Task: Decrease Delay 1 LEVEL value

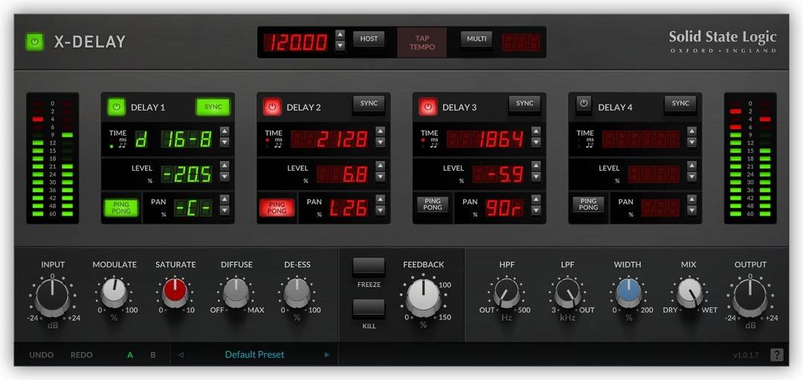Action: (x=225, y=177)
